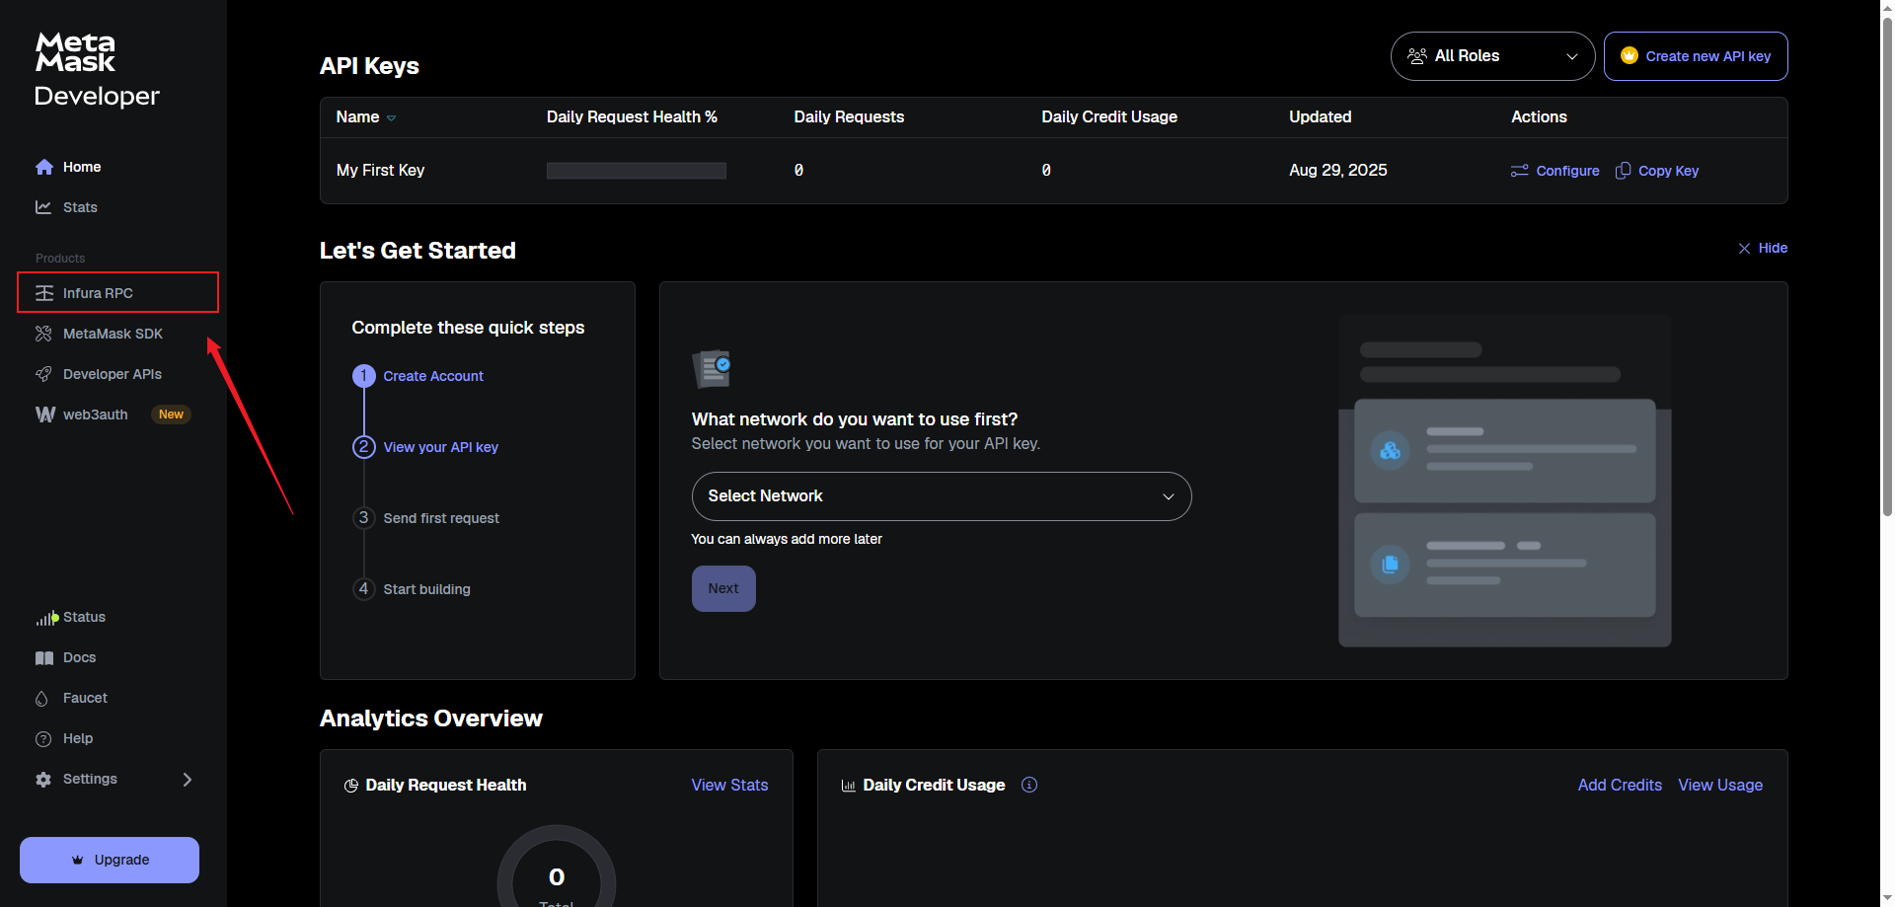This screenshot has width=1895, height=907.
Task: Click the Upgrade button
Action: pos(110,860)
